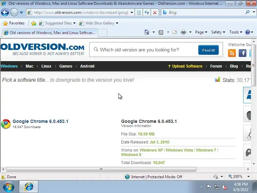Screen dimensions: 257x193
Task: Click the Find it! button
Action: click(208, 50)
